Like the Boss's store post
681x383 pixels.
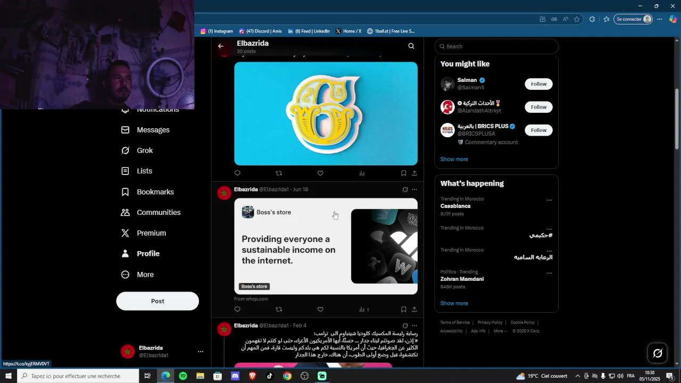pyautogui.click(x=320, y=310)
